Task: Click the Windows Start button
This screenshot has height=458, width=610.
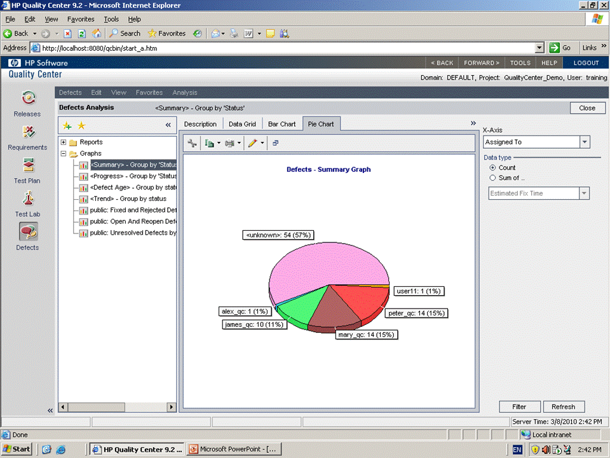Action: coord(17,449)
